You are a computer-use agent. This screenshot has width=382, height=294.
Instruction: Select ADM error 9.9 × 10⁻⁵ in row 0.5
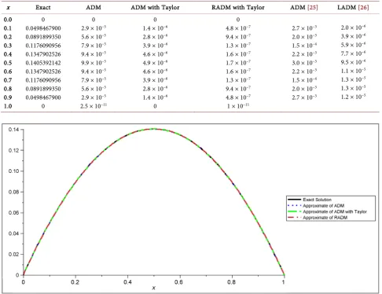click(x=94, y=63)
